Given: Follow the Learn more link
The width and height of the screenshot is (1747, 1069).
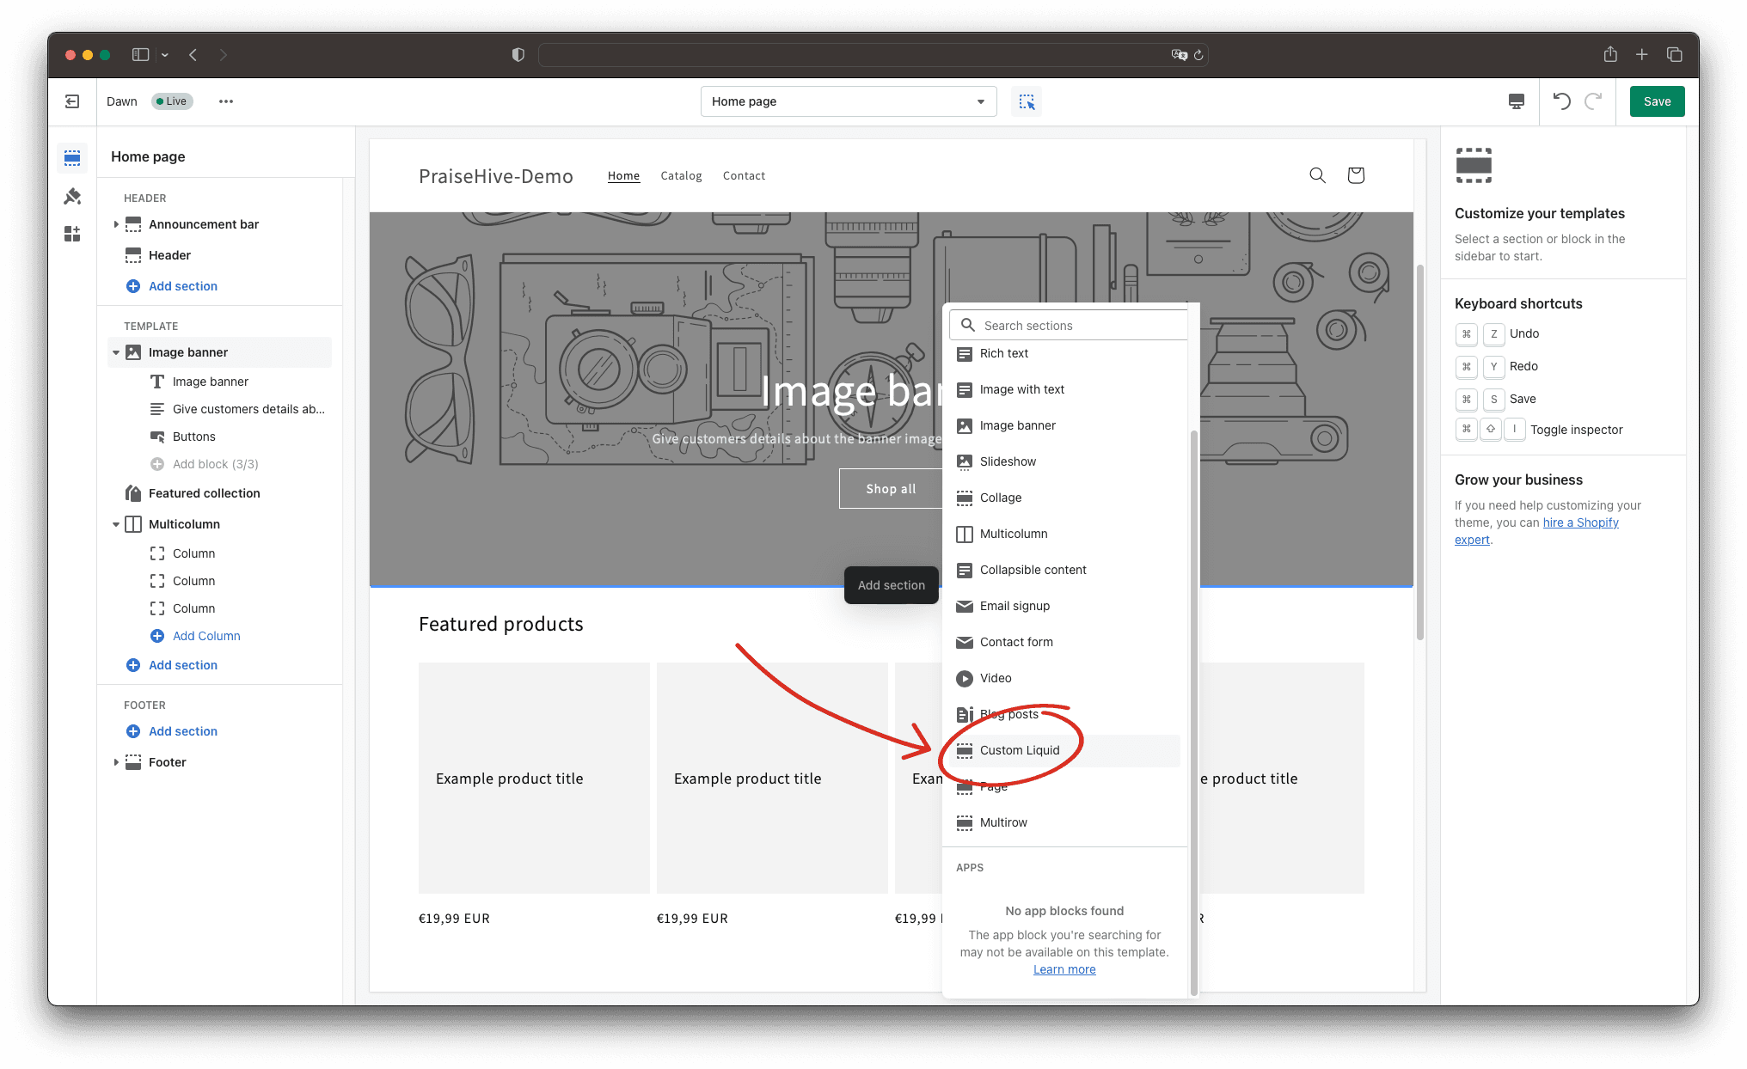Looking at the screenshot, I should point(1064,969).
